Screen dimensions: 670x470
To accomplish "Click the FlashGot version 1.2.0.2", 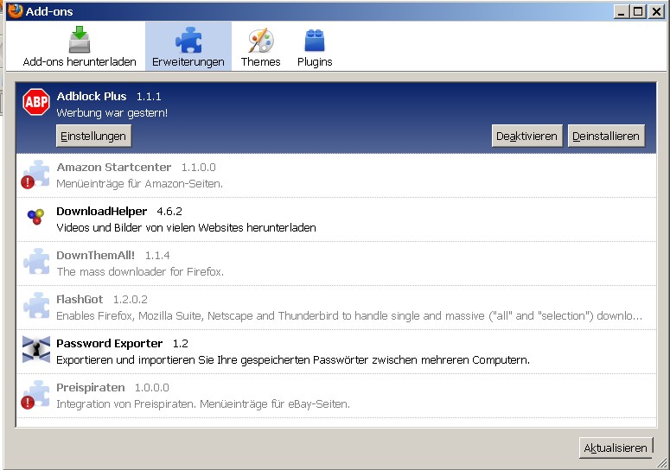I will (x=131, y=300).
